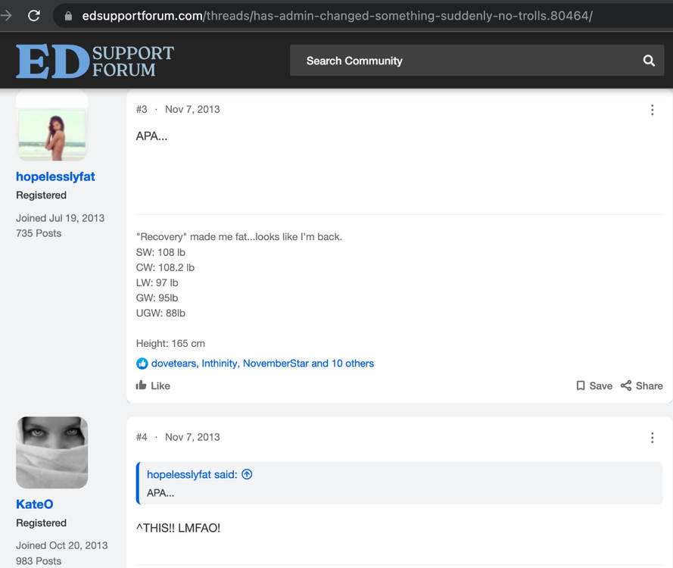Save post #3 with the bookmark button
673x568 pixels.
594,385
